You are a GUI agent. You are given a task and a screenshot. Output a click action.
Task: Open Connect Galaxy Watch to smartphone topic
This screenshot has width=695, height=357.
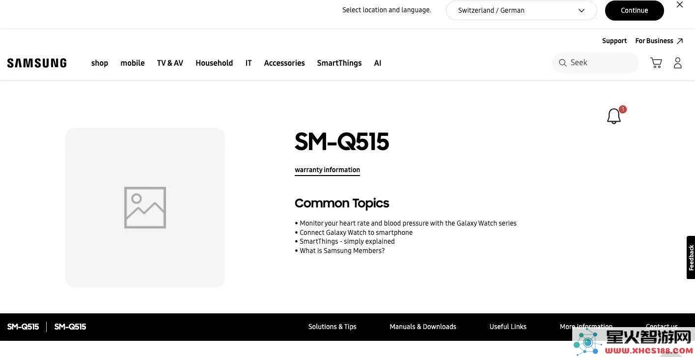356,232
